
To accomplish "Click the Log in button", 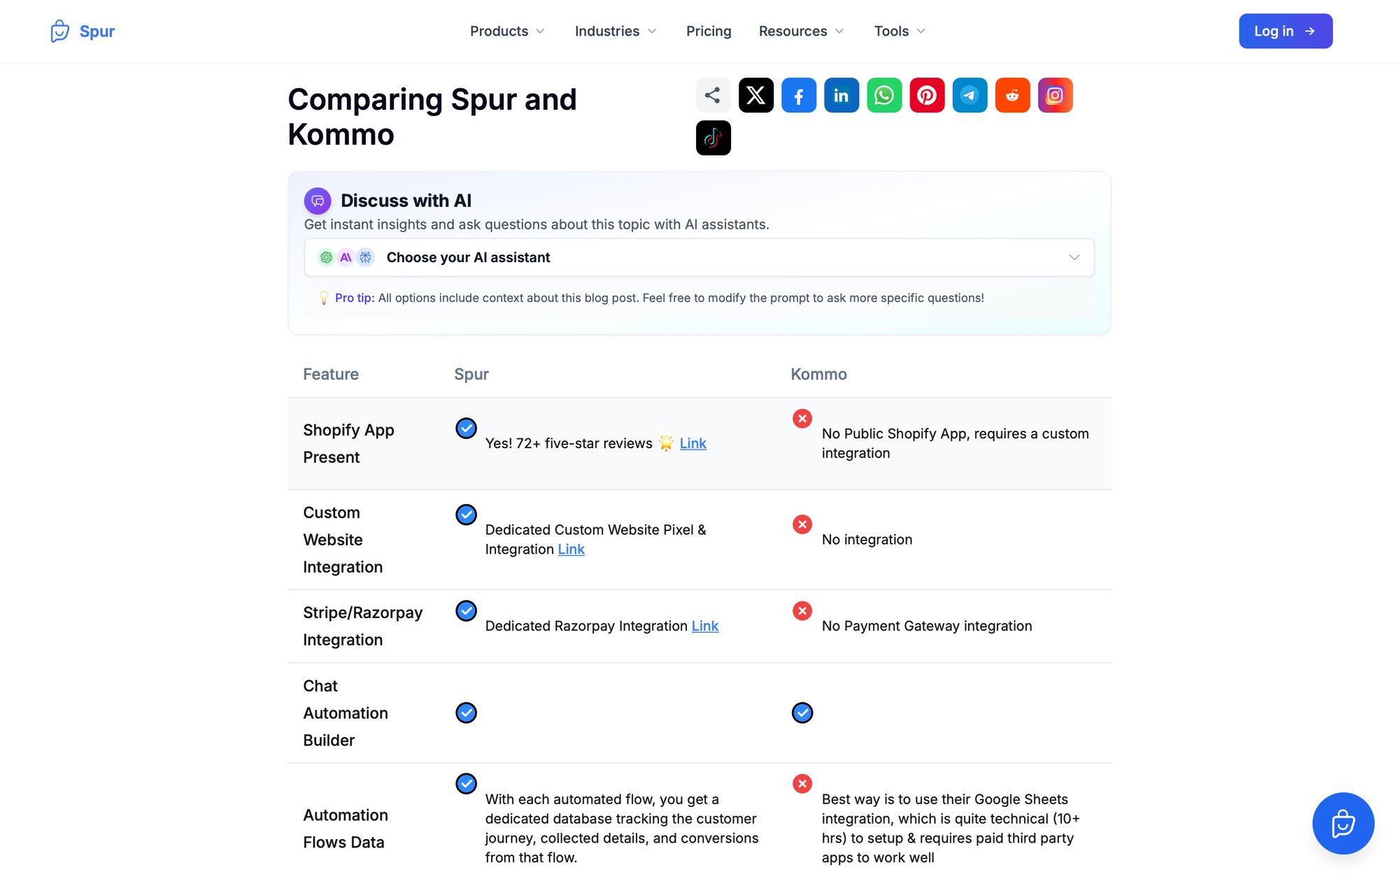I will pyautogui.click(x=1285, y=31).
